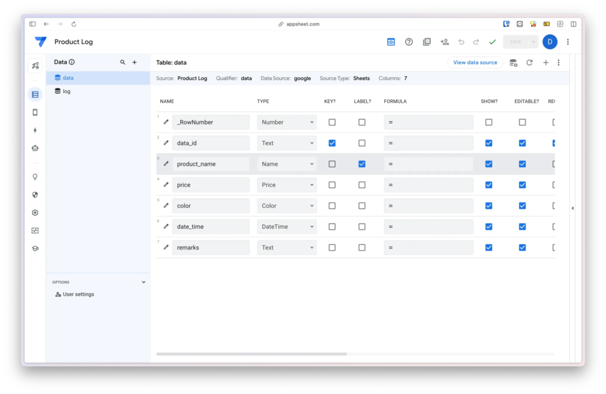Edit the product_name column pencil icon
This screenshot has height=394, width=606.
point(166,164)
